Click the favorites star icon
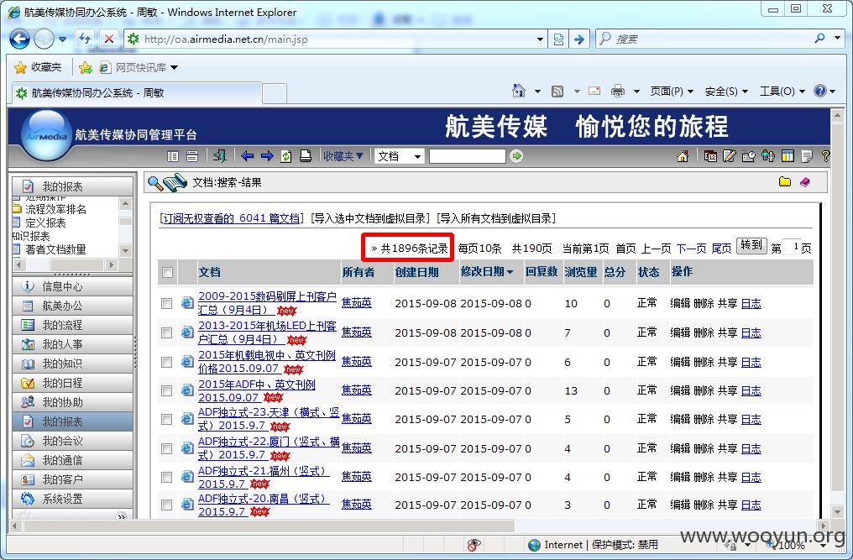 (x=21, y=67)
